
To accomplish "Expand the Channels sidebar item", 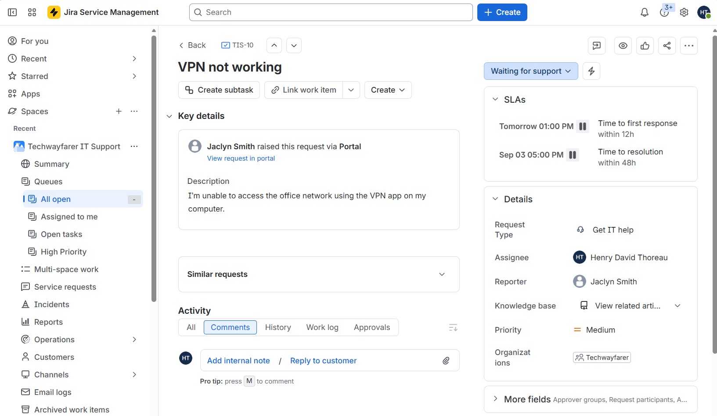I will click(134, 374).
